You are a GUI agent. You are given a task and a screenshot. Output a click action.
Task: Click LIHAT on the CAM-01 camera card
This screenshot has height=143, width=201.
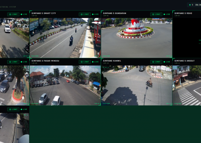13,14
